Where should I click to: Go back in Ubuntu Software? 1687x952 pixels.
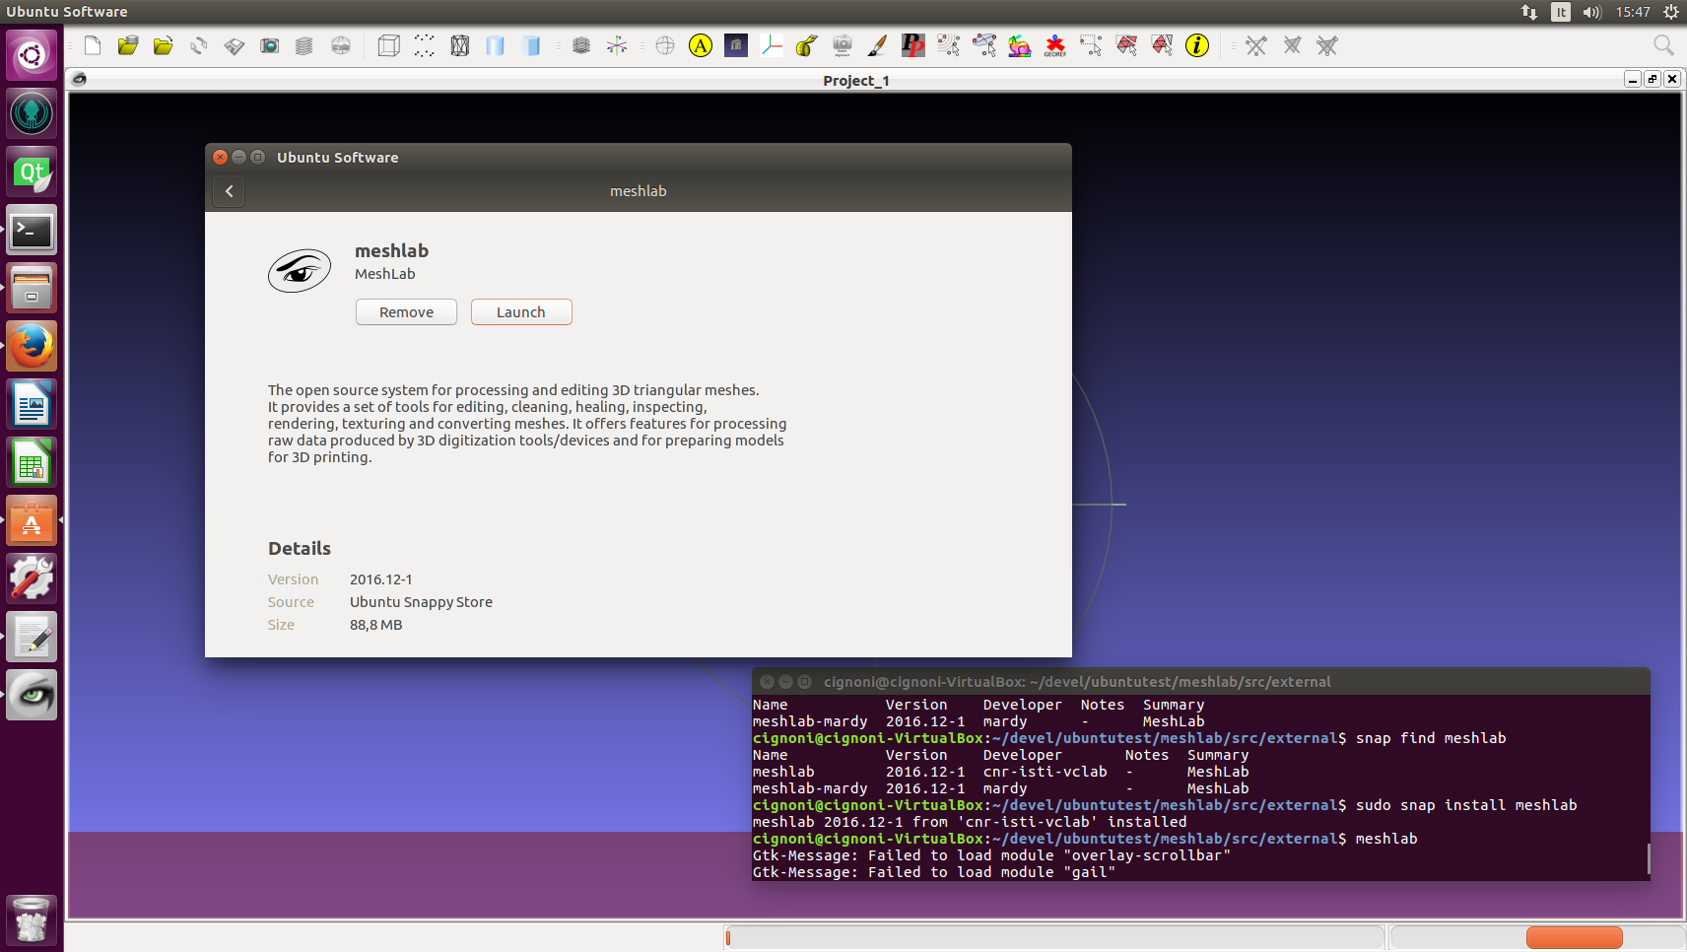pos(230,191)
